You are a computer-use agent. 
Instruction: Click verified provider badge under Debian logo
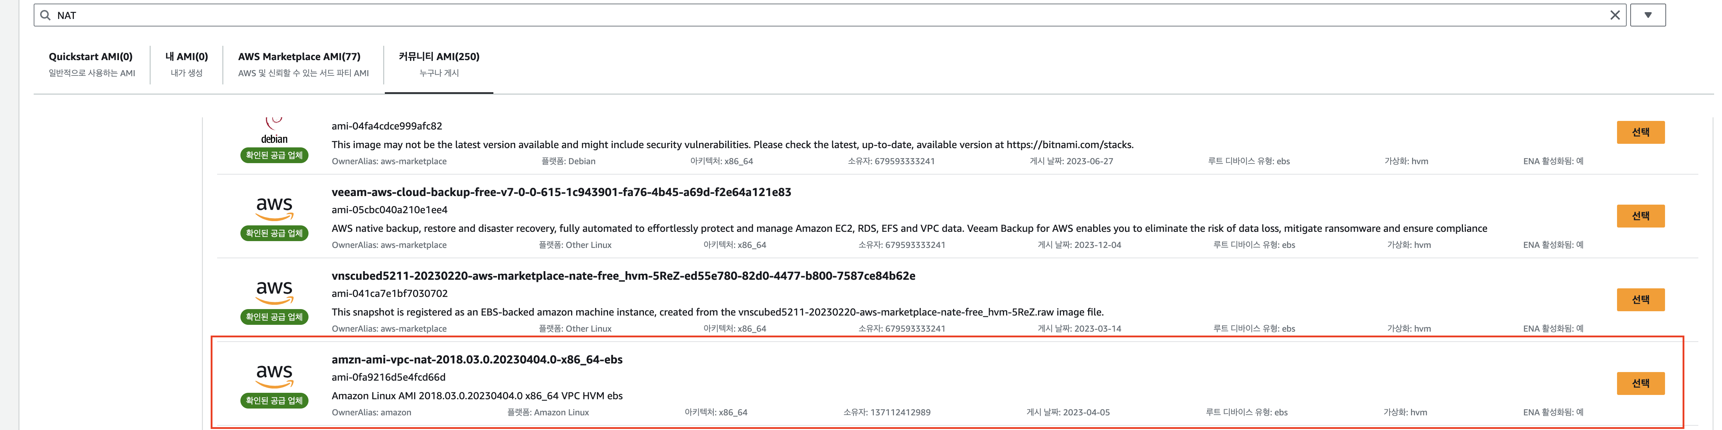(274, 156)
